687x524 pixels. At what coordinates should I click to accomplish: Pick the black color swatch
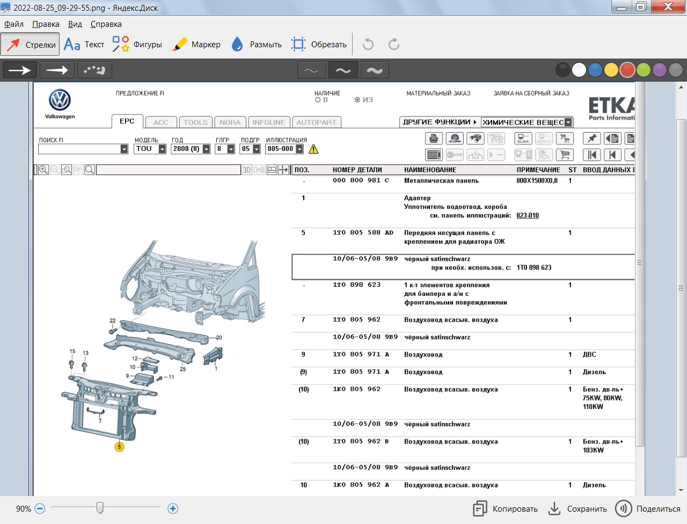click(x=563, y=70)
